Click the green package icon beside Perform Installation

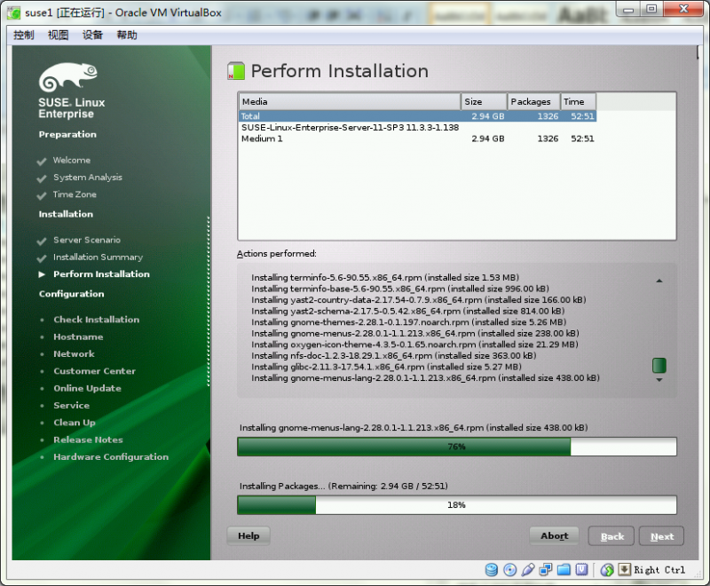click(235, 70)
